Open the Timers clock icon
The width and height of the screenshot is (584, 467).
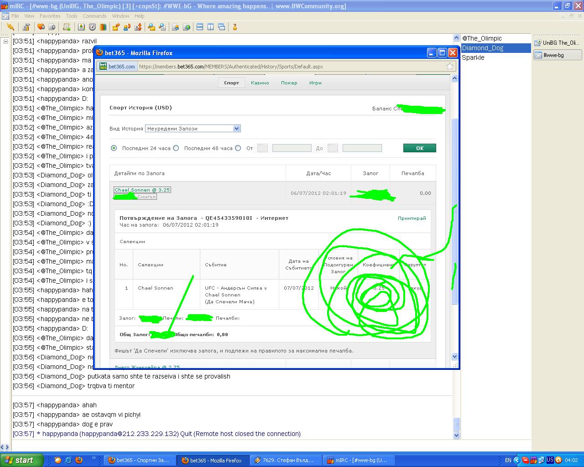(92, 27)
